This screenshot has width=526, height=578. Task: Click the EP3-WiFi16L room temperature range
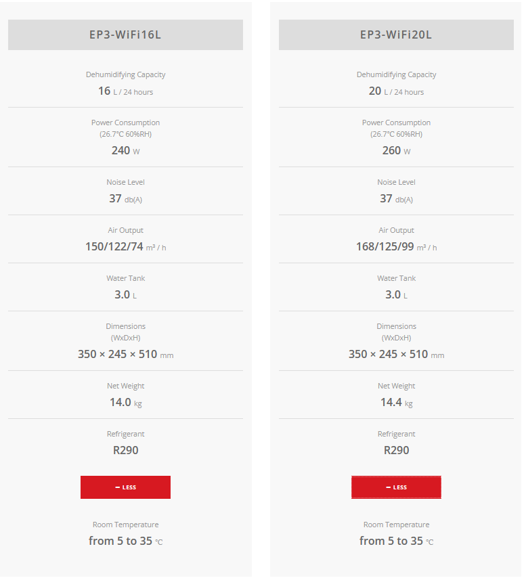coord(125,541)
